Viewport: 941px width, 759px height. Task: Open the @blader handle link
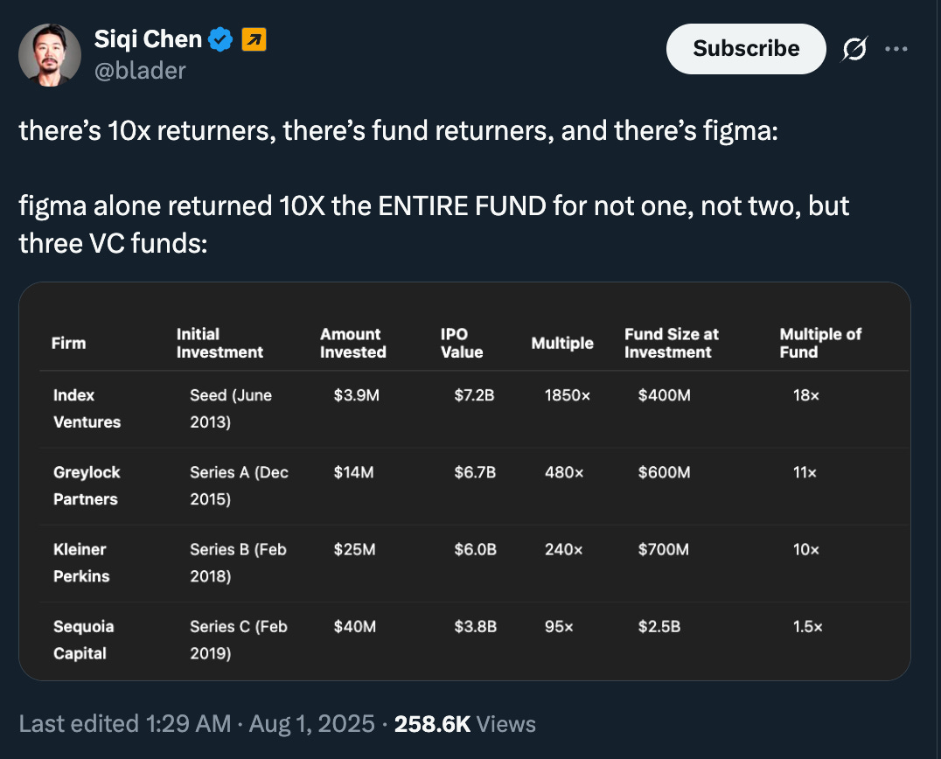pos(140,70)
